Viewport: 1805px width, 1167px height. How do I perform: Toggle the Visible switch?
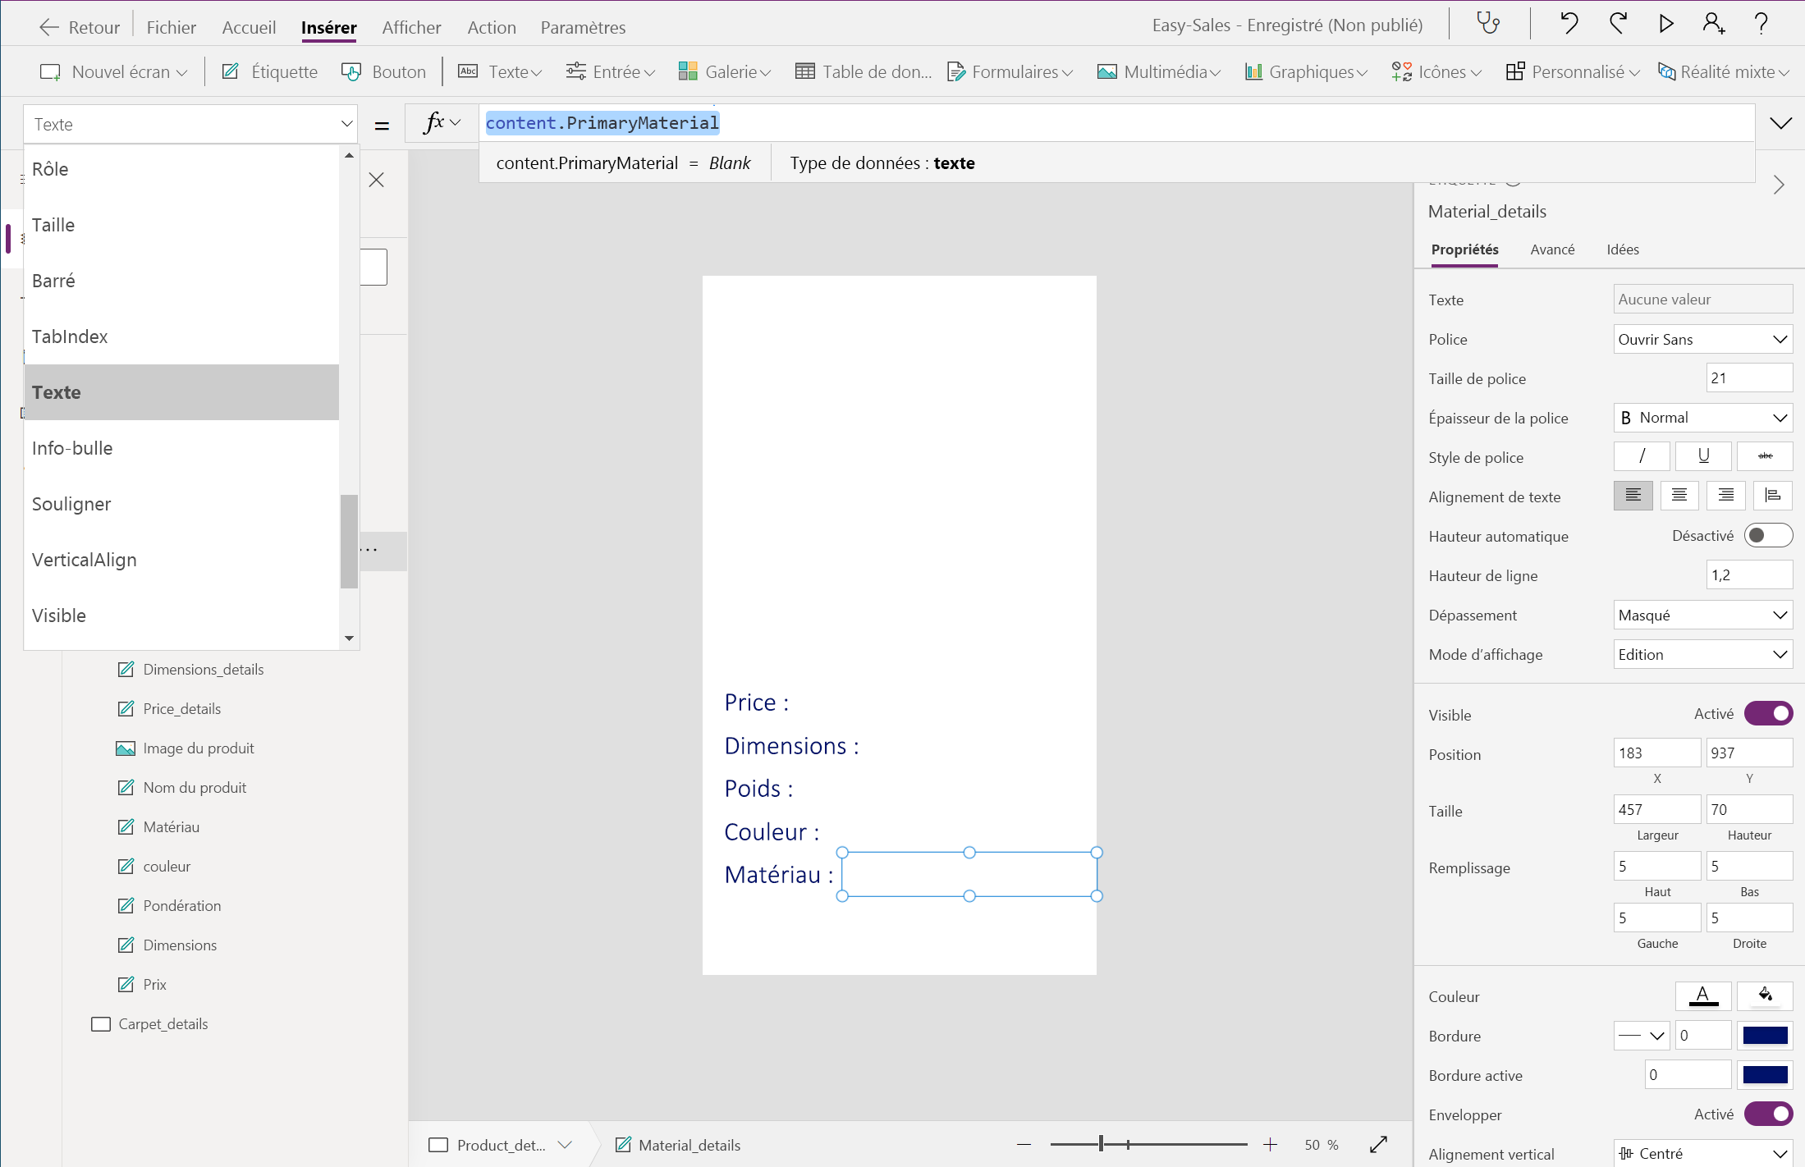1768,714
